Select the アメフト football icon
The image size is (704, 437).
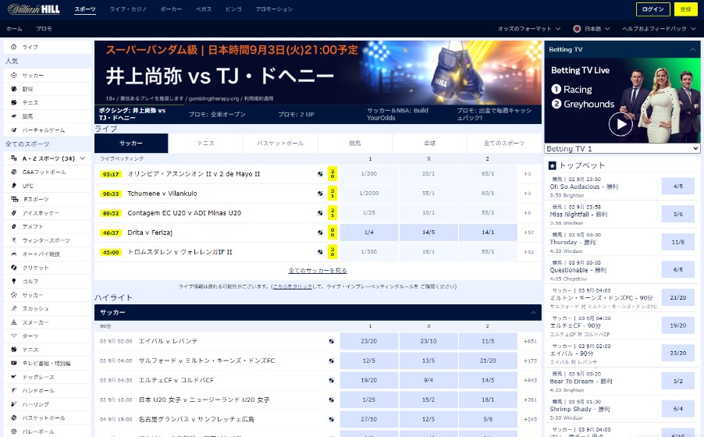click(x=13, y=226)
